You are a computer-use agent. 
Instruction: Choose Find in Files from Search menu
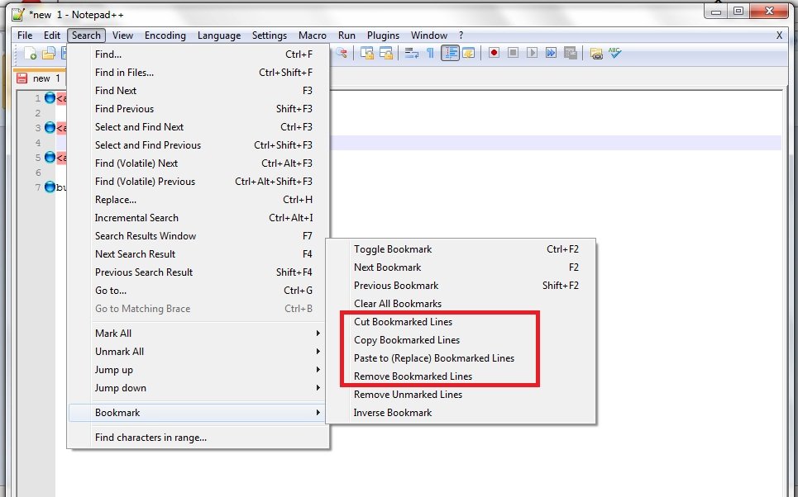point(124,73)
